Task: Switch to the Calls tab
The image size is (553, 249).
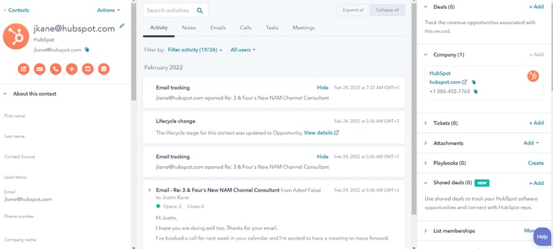Action: (x=245, y=28)
